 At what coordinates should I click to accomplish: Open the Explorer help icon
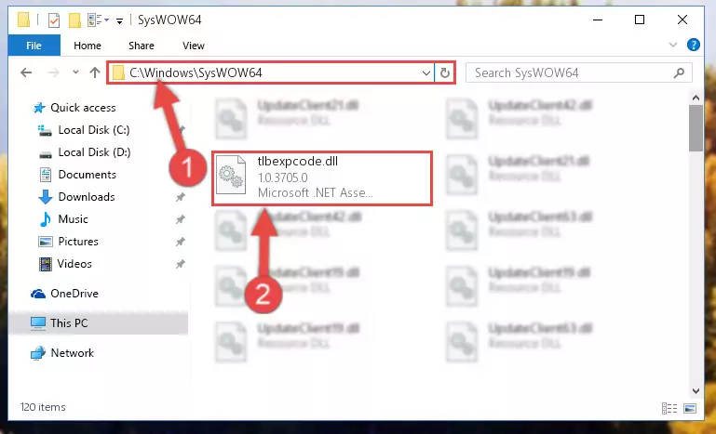693,45
